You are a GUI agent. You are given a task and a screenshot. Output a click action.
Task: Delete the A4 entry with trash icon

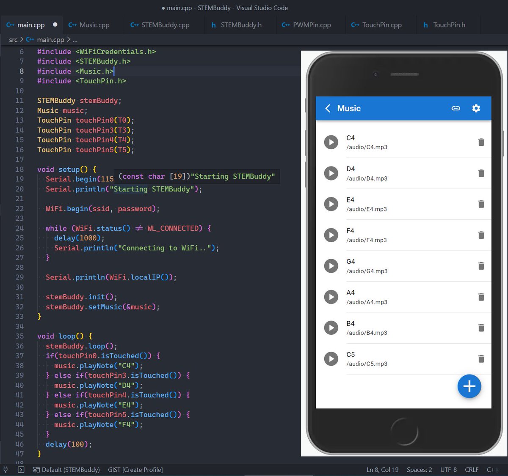[481, 297]
